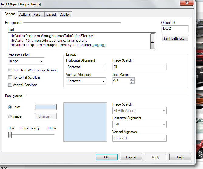Click the OK button
Viewport: 203px width, 169px height.
[x=107, y=157]
